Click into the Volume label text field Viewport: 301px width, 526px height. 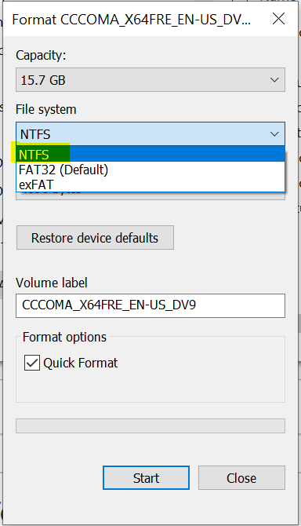point(150,305)
